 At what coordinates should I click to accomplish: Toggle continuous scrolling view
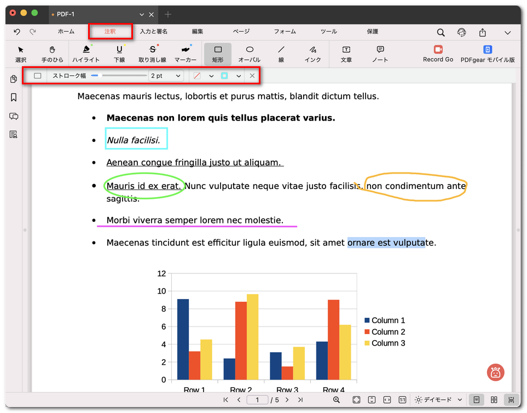tap(511, 400)
